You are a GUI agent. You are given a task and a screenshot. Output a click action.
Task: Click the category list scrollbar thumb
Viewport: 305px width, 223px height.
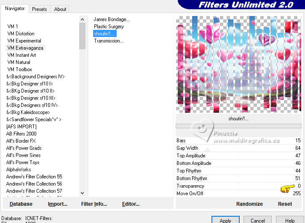click(82, 36)
